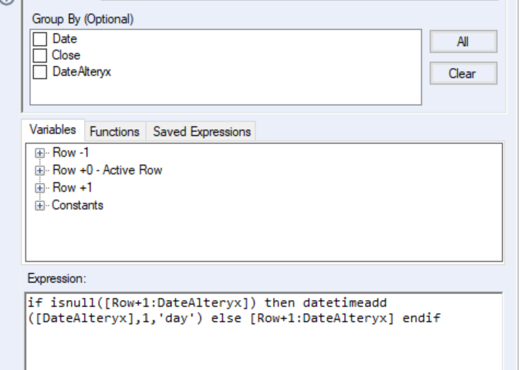Expand the Constants tree node

tap(39, 205)
